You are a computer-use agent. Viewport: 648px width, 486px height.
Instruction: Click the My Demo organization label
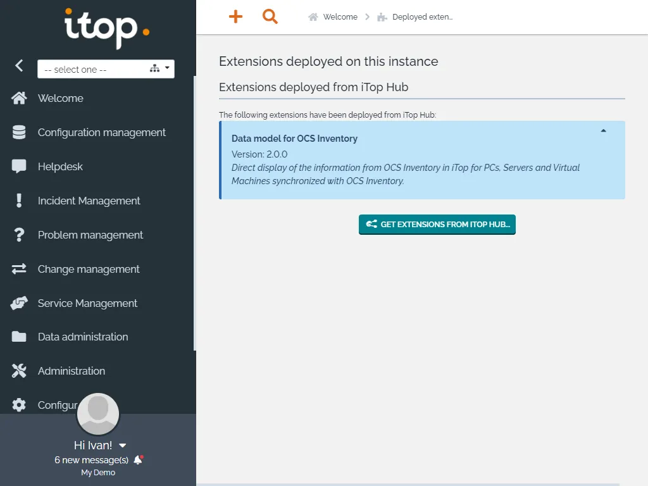[x=98, y=472]
